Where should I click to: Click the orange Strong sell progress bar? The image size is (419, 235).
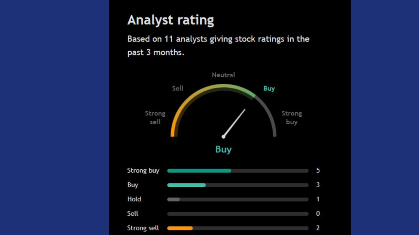(180, 228)
